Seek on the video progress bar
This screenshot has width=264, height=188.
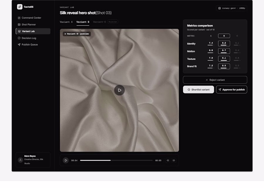[116, 160]
